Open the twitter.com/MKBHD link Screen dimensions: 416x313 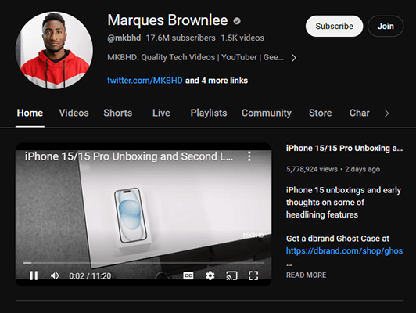145,81
